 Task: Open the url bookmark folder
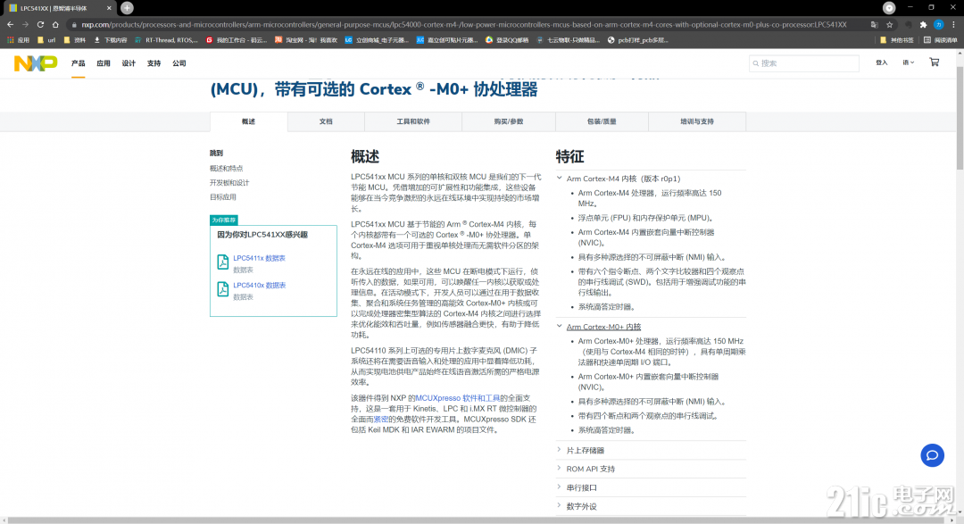point(46,40)
